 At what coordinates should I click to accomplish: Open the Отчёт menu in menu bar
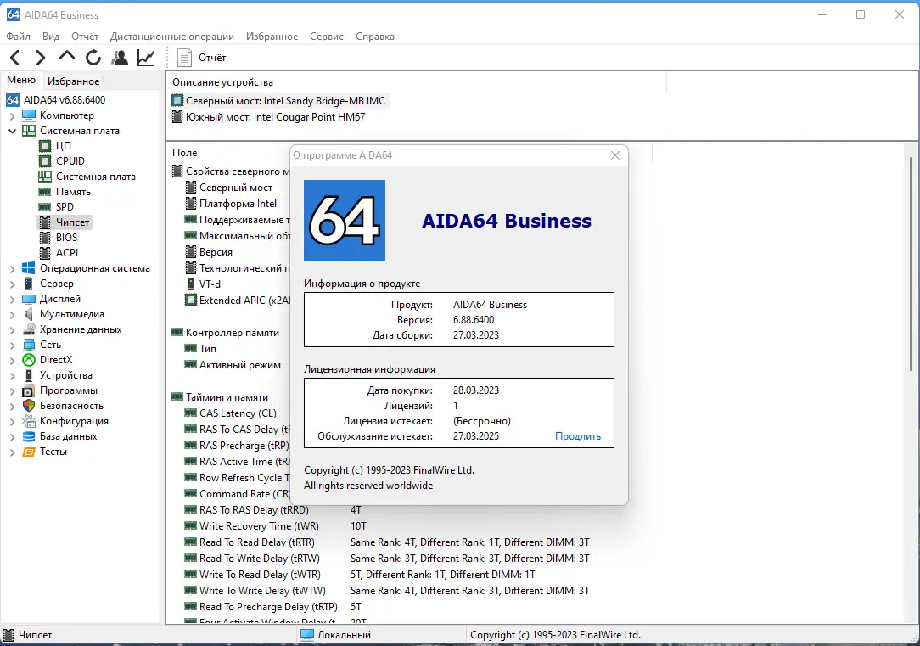85,37
